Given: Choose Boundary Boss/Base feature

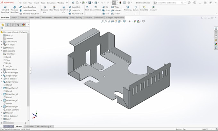Looking at the screenshot, I should 29,14.
